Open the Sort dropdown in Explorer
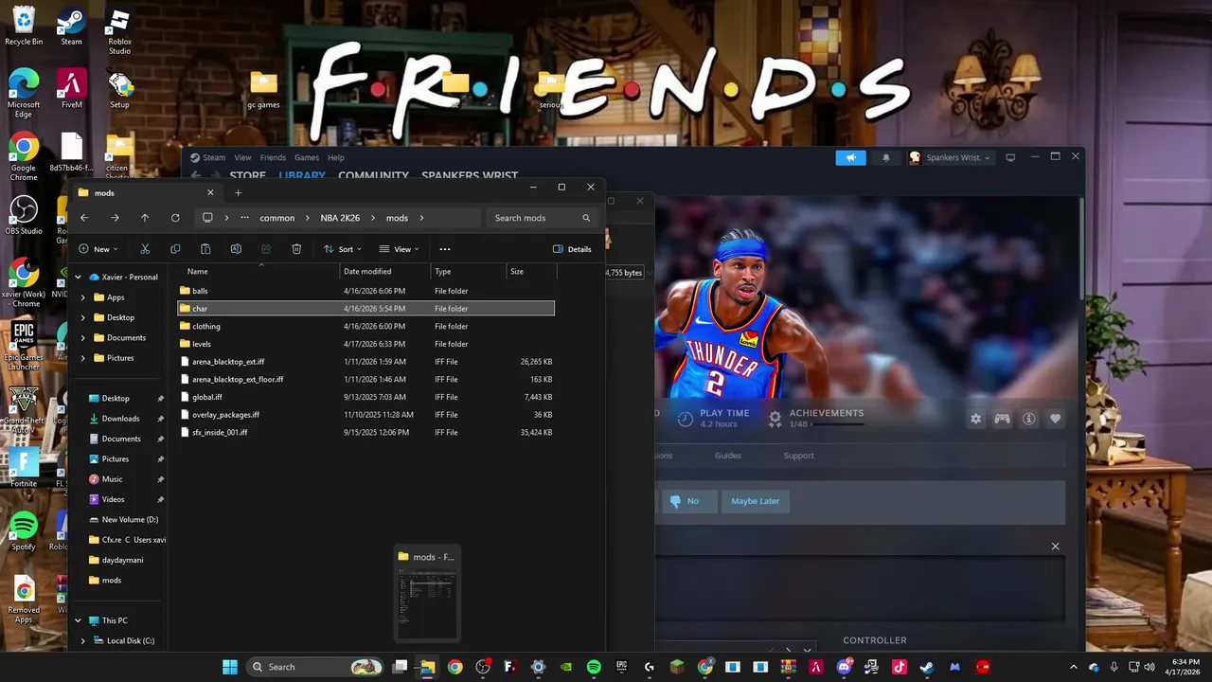The width and height of the screenshot is (1212, 682). tap(343, 249)
